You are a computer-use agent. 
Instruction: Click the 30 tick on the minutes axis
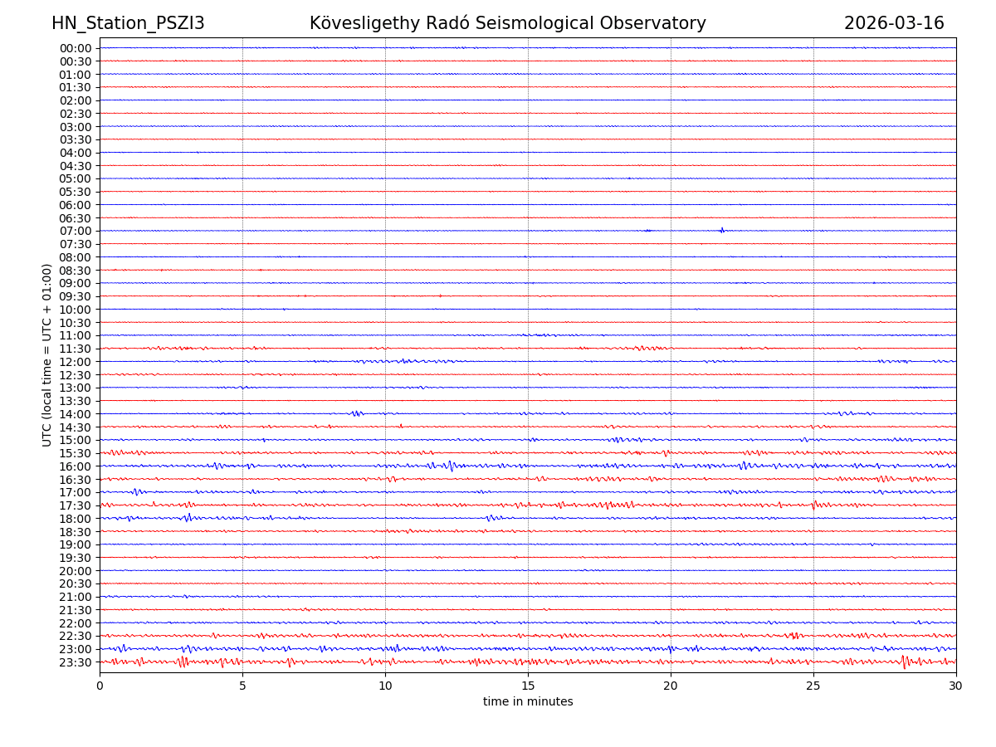(x=956, y=686)
